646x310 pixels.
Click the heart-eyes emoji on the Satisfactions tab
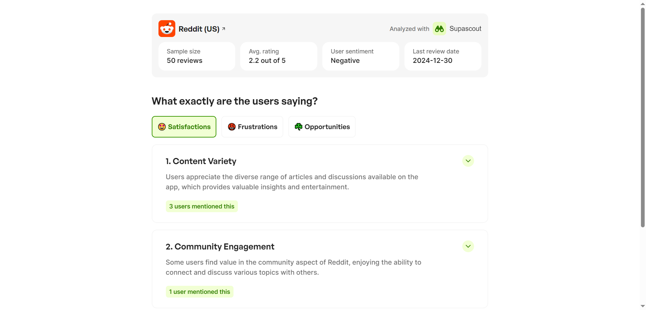pos(162,127)
